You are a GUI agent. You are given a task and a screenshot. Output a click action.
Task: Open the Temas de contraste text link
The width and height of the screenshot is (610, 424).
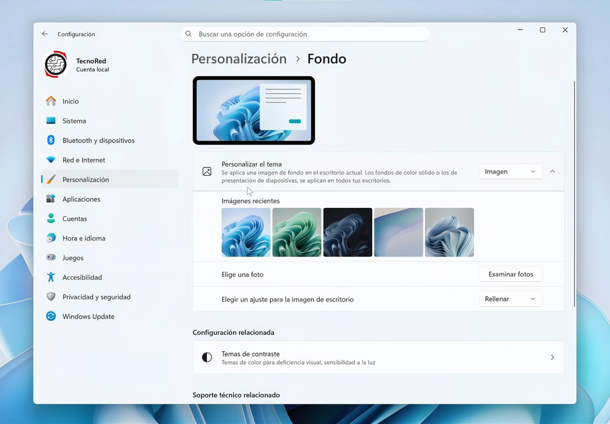pos(251,354)
